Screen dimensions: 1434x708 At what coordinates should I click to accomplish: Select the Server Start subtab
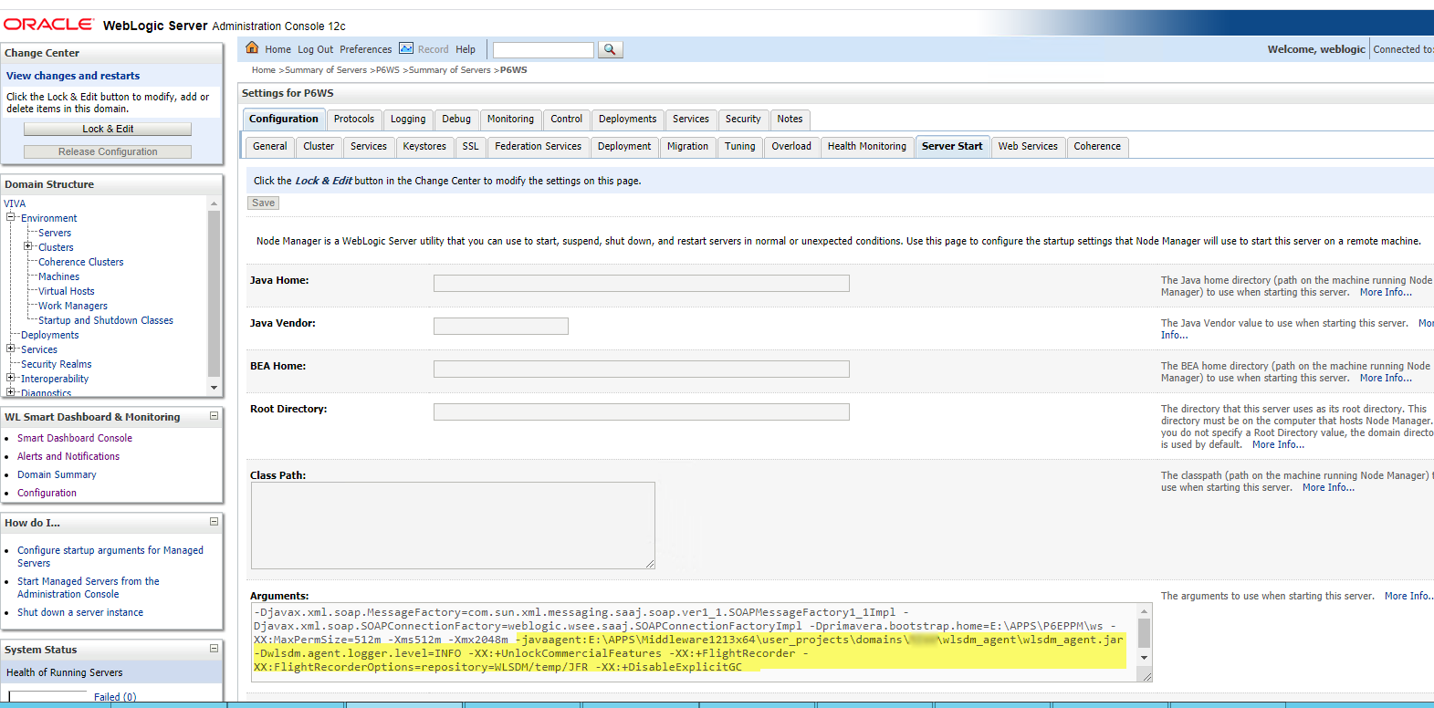pos(952,147)
